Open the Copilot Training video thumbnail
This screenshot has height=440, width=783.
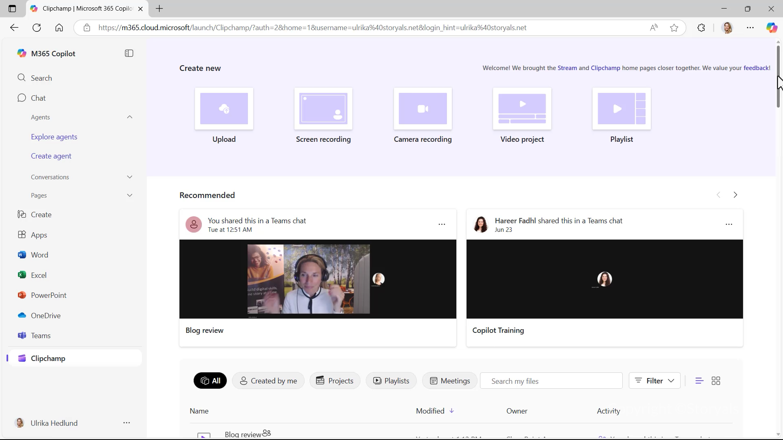pyautogui.click(x=604, y=279)
